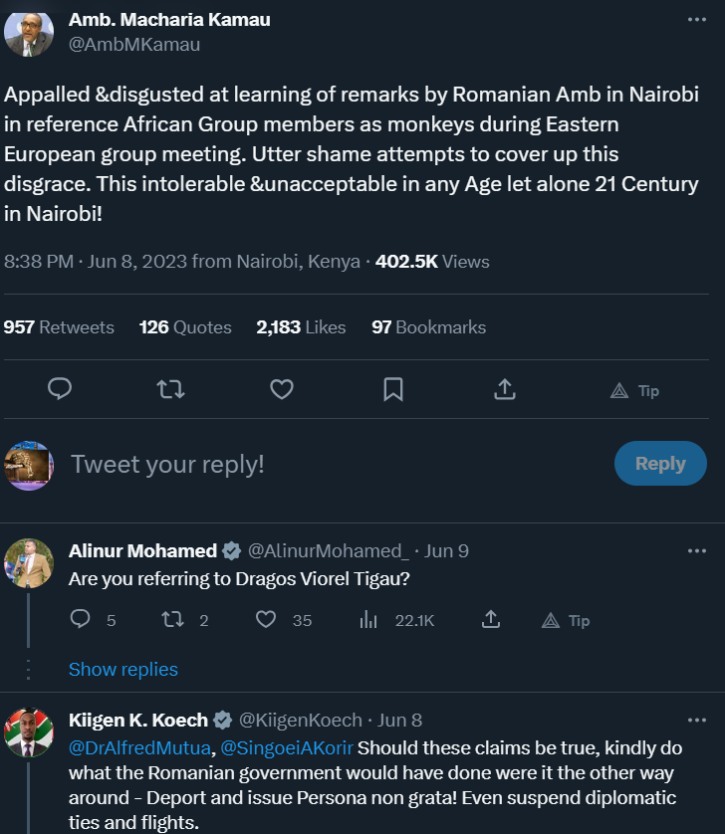Share the main tweet via upload icon
Viewport: 725px width, 834px height.
tap(504, 389)
